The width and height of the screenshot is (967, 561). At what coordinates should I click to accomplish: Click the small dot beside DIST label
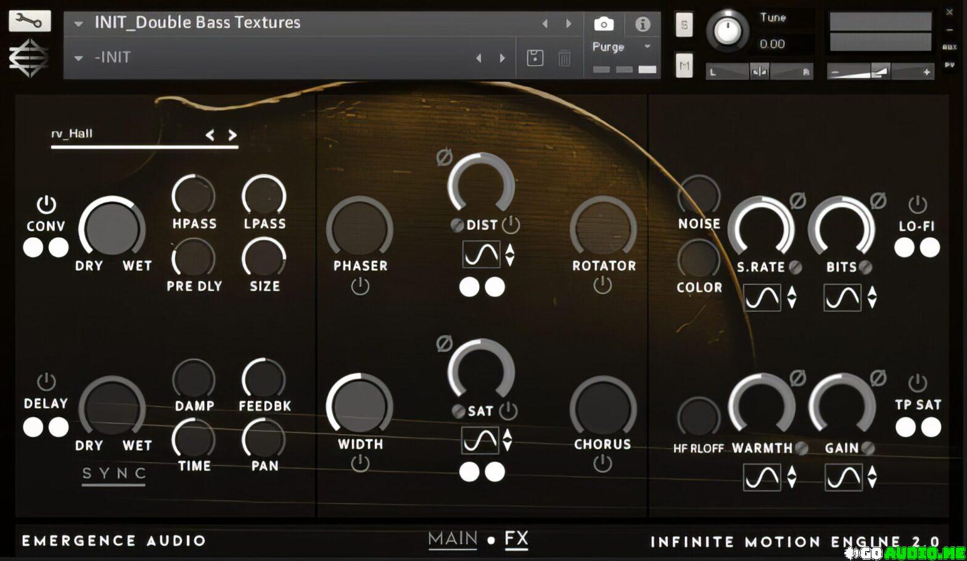tap(457, 226)
